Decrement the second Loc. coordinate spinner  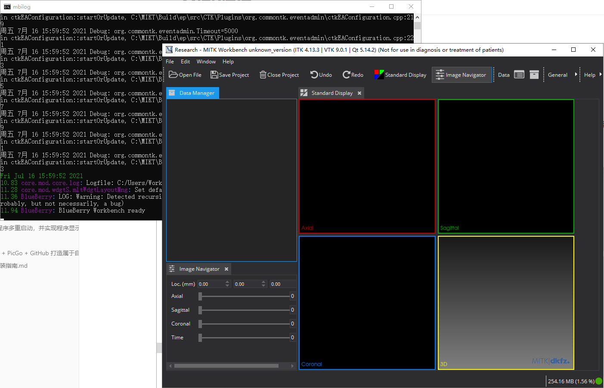pos(264,286)
